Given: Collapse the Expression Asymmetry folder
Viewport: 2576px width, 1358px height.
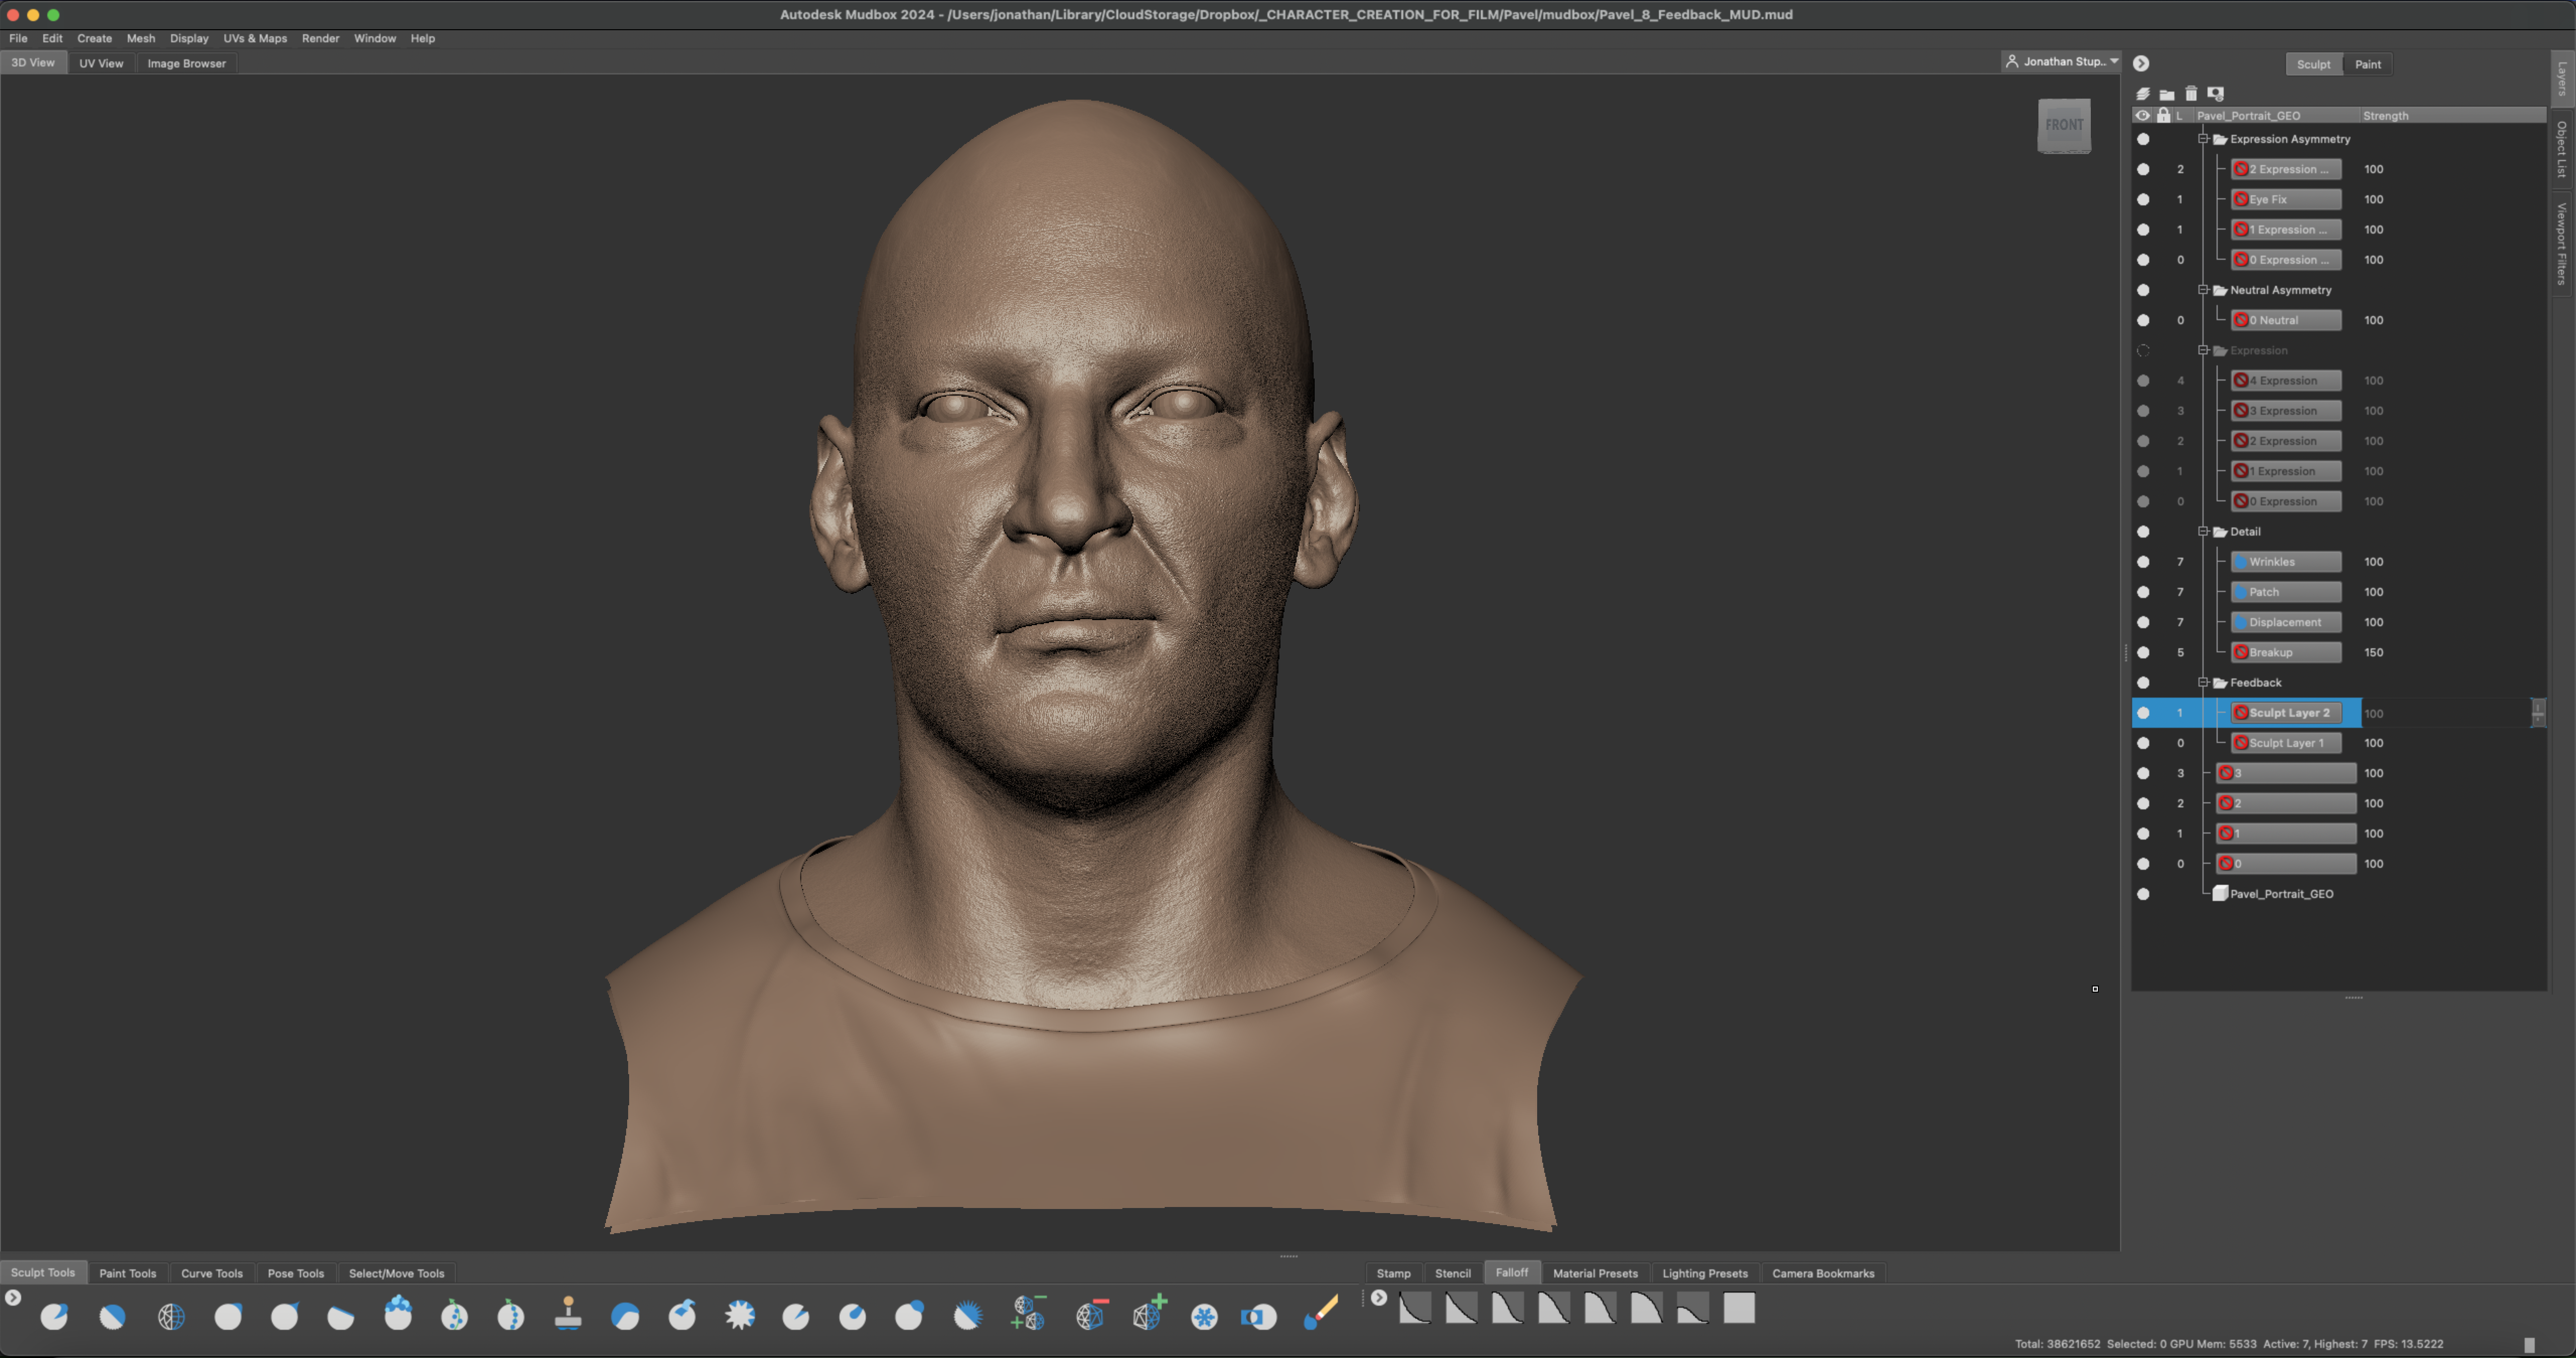Looking at the screenshot, I should 2202,139.
